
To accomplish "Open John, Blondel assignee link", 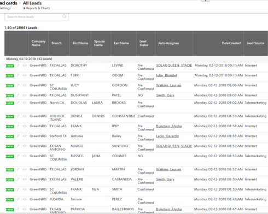I will (x=166, y=75).
